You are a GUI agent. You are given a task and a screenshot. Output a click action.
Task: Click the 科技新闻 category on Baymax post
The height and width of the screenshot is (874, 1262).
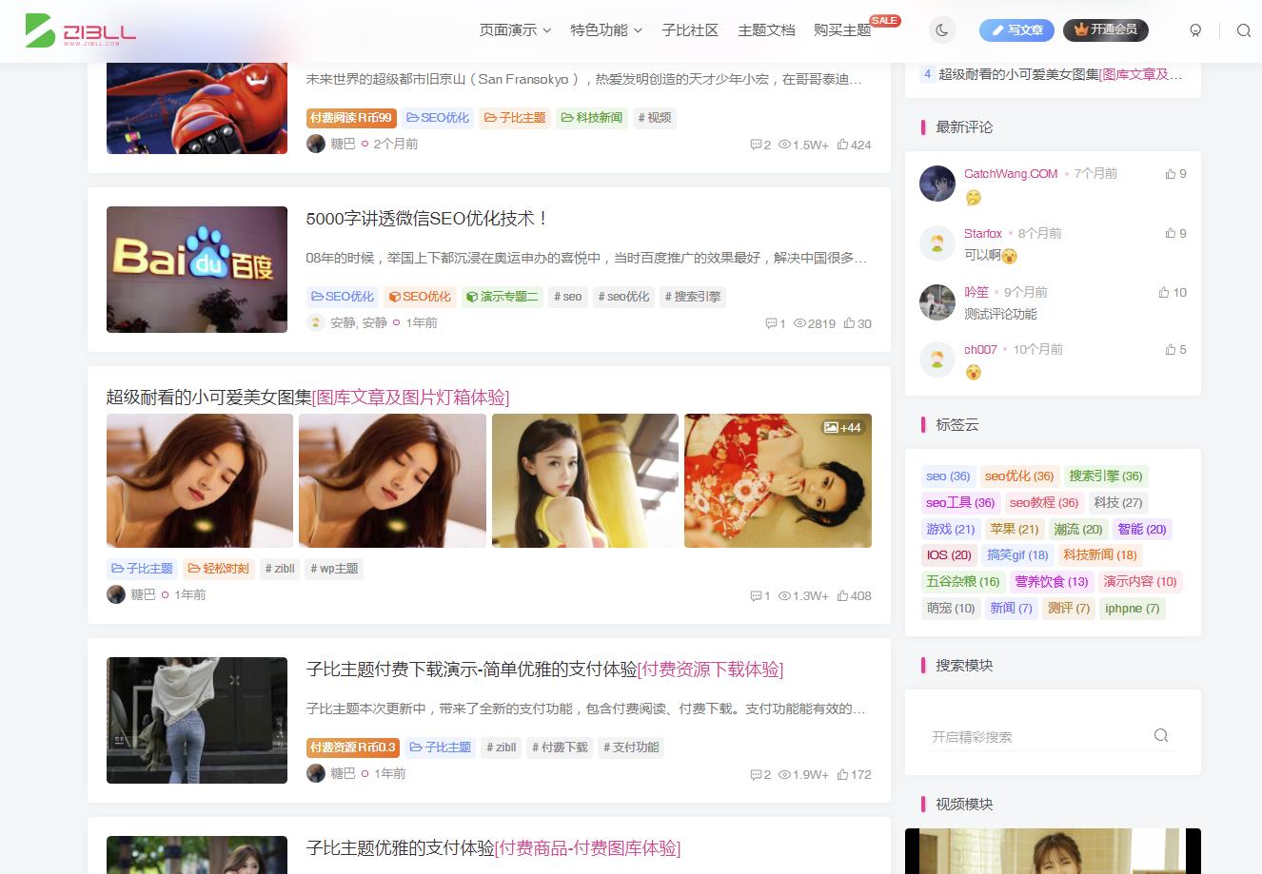tap(592, 118)
